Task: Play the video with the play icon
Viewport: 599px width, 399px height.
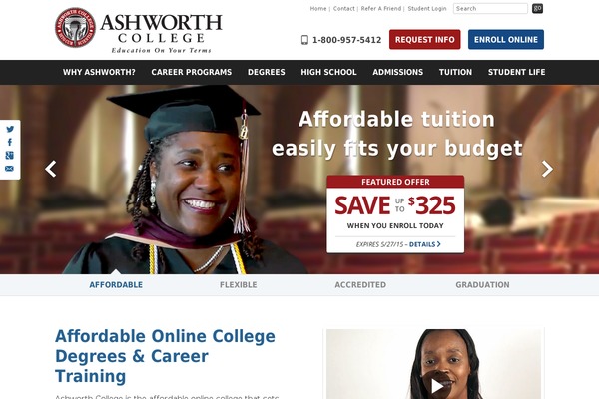Action: click(436, 386)
